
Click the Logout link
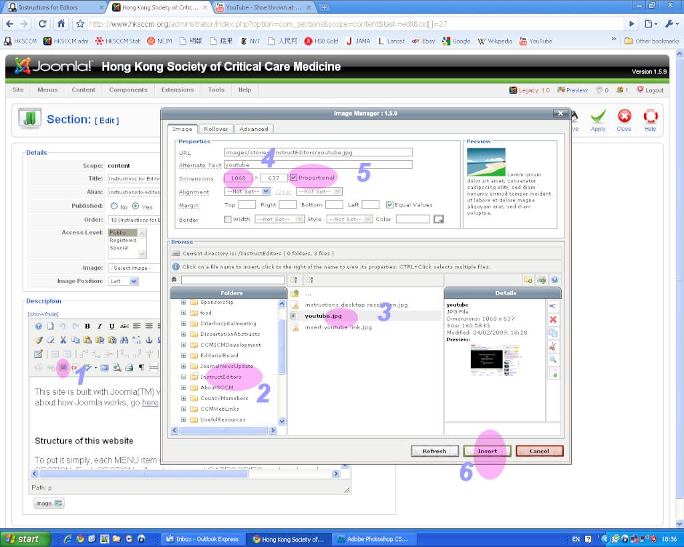650,90
